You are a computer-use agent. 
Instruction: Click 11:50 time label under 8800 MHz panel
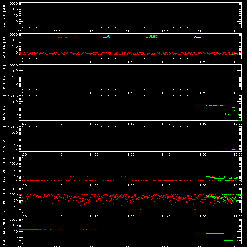[x=202, y=216]
